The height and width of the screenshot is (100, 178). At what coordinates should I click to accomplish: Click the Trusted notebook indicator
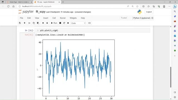124,18
